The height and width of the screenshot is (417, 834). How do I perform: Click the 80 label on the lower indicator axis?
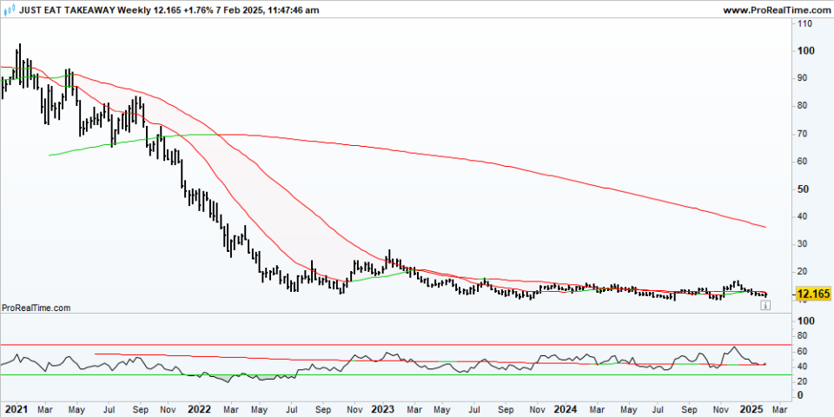point(802,336)
